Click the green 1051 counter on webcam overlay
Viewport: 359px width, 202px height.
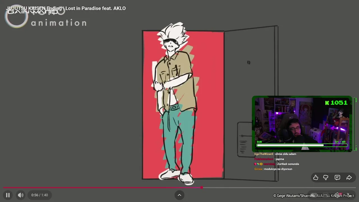coord(336,103)
